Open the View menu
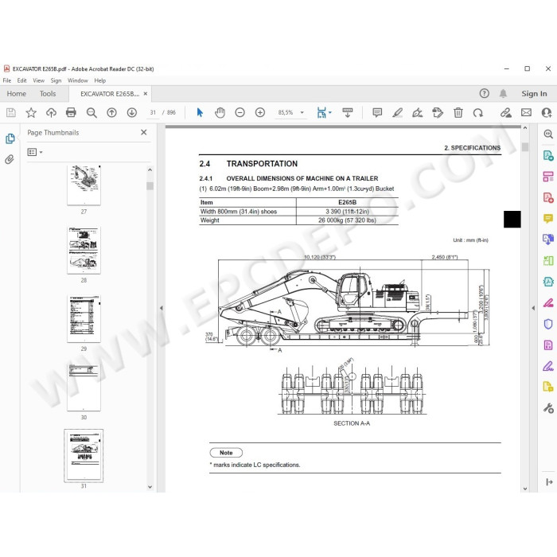The height and width of the screenshot is (557, 557). point(38,80)
